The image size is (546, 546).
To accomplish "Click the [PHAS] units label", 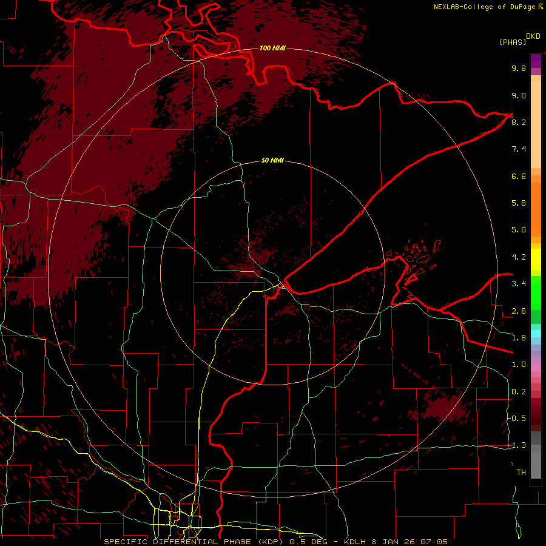I will tap(513, 42).
